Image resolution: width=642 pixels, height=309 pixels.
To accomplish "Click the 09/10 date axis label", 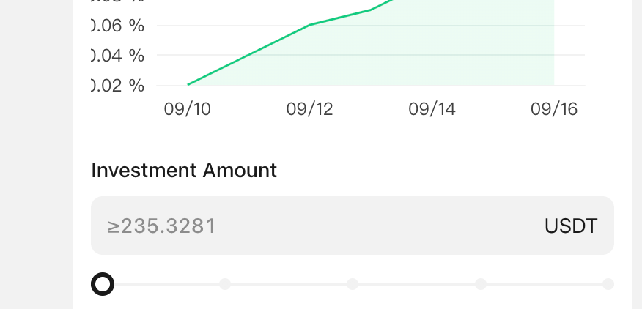I will tap(187, 109).
